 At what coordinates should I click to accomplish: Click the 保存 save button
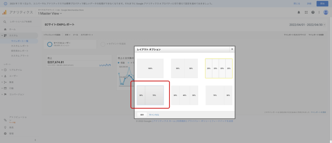(x=142, y=115)
